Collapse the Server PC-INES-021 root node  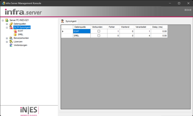pyautogui.click(x=3, y=20)
